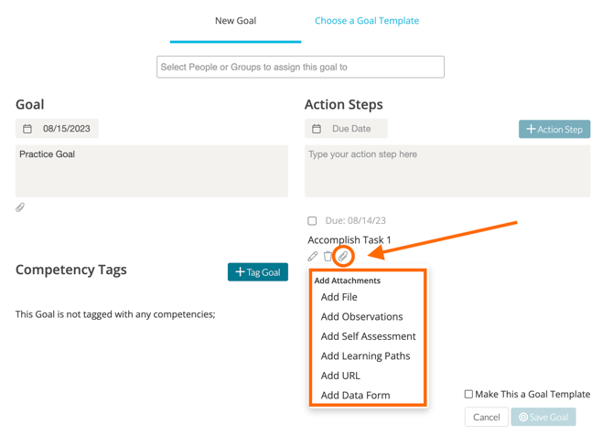Click the + Tag Goal button
Viewport: 602px width, 445px height.
[x=258, y=271]
